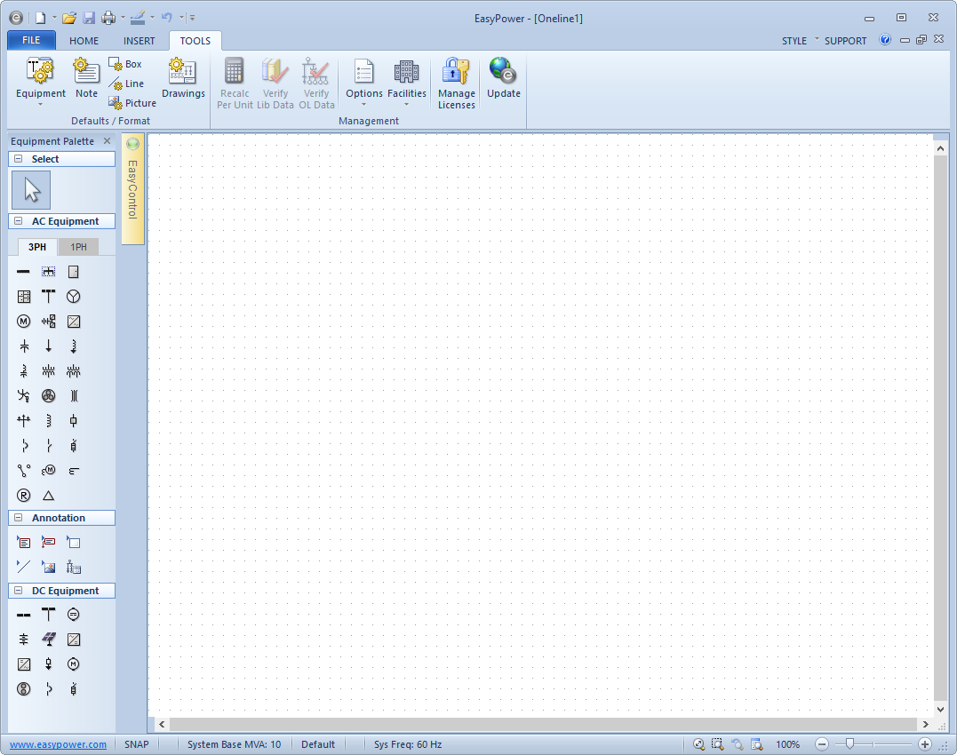This screenshot has height=755, width=957.
Task: Collapse the AC Equipment section
Action: 18,221
